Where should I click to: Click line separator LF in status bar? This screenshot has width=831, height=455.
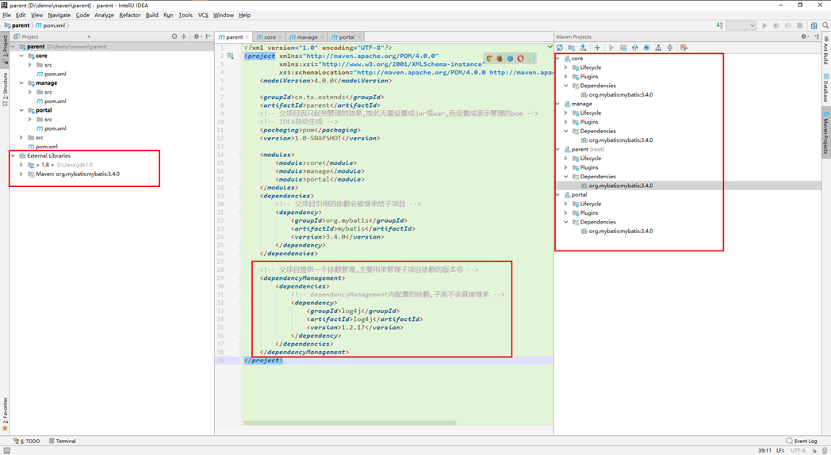(x=780, y=451)
